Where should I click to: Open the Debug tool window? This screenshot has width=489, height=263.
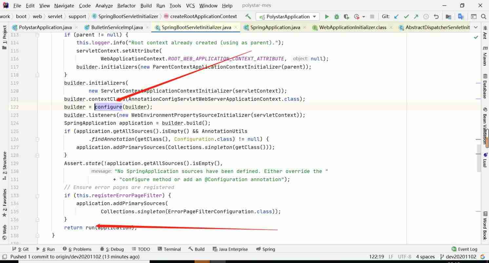(x=112, y=249)
